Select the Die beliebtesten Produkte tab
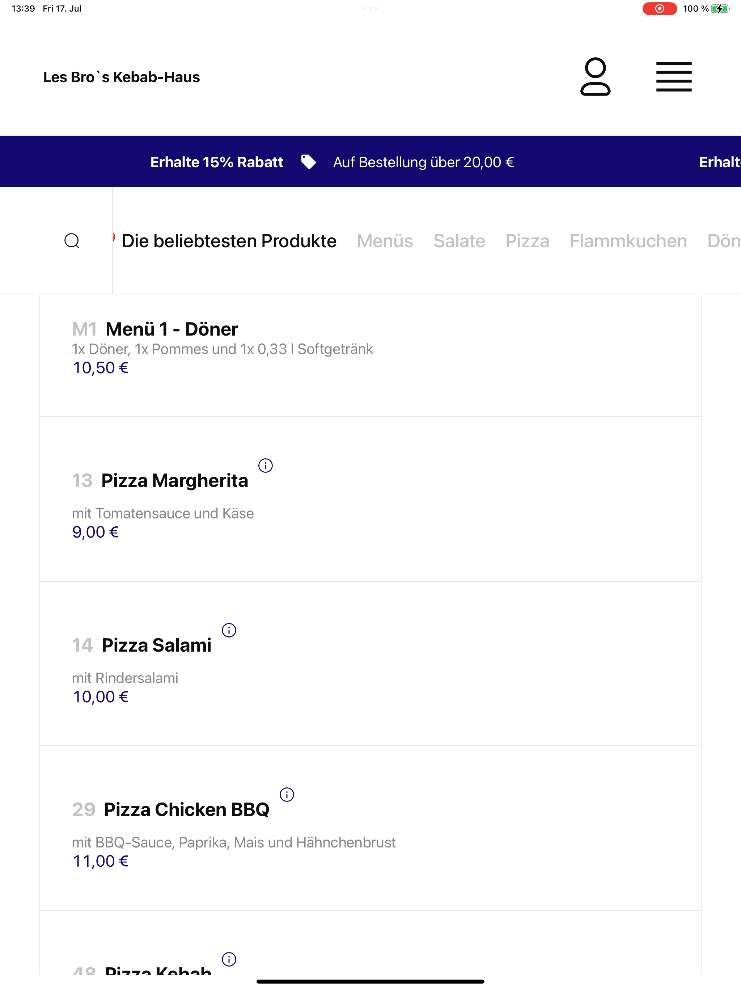Screen dimensions: 741x989 coord(229,240)
